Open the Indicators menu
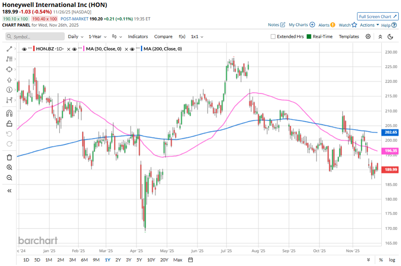This screenshot has height=266, width=401. (x=138, y=37)
